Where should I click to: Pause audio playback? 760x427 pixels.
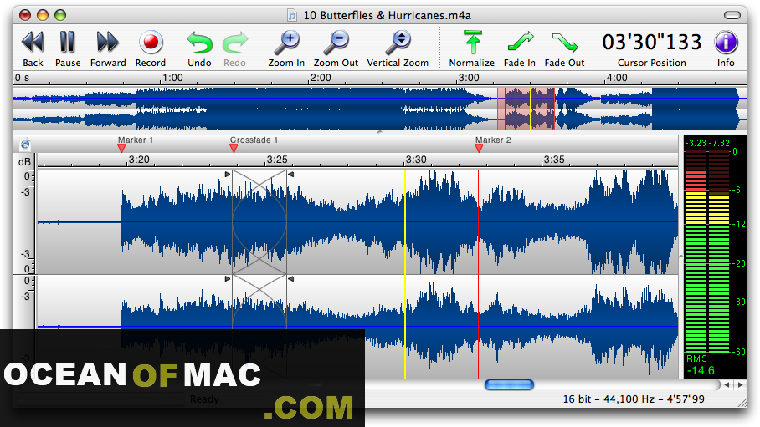click(68, 42)
